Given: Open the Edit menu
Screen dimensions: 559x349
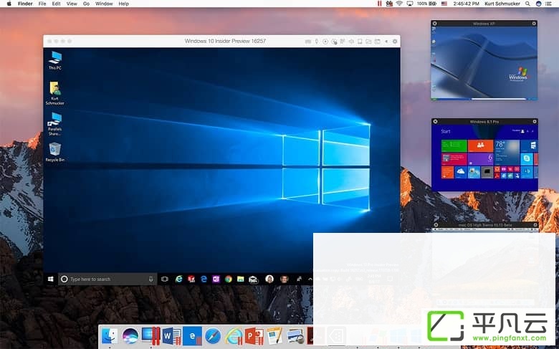Looking at the screenshot, I should pos(57,4).
